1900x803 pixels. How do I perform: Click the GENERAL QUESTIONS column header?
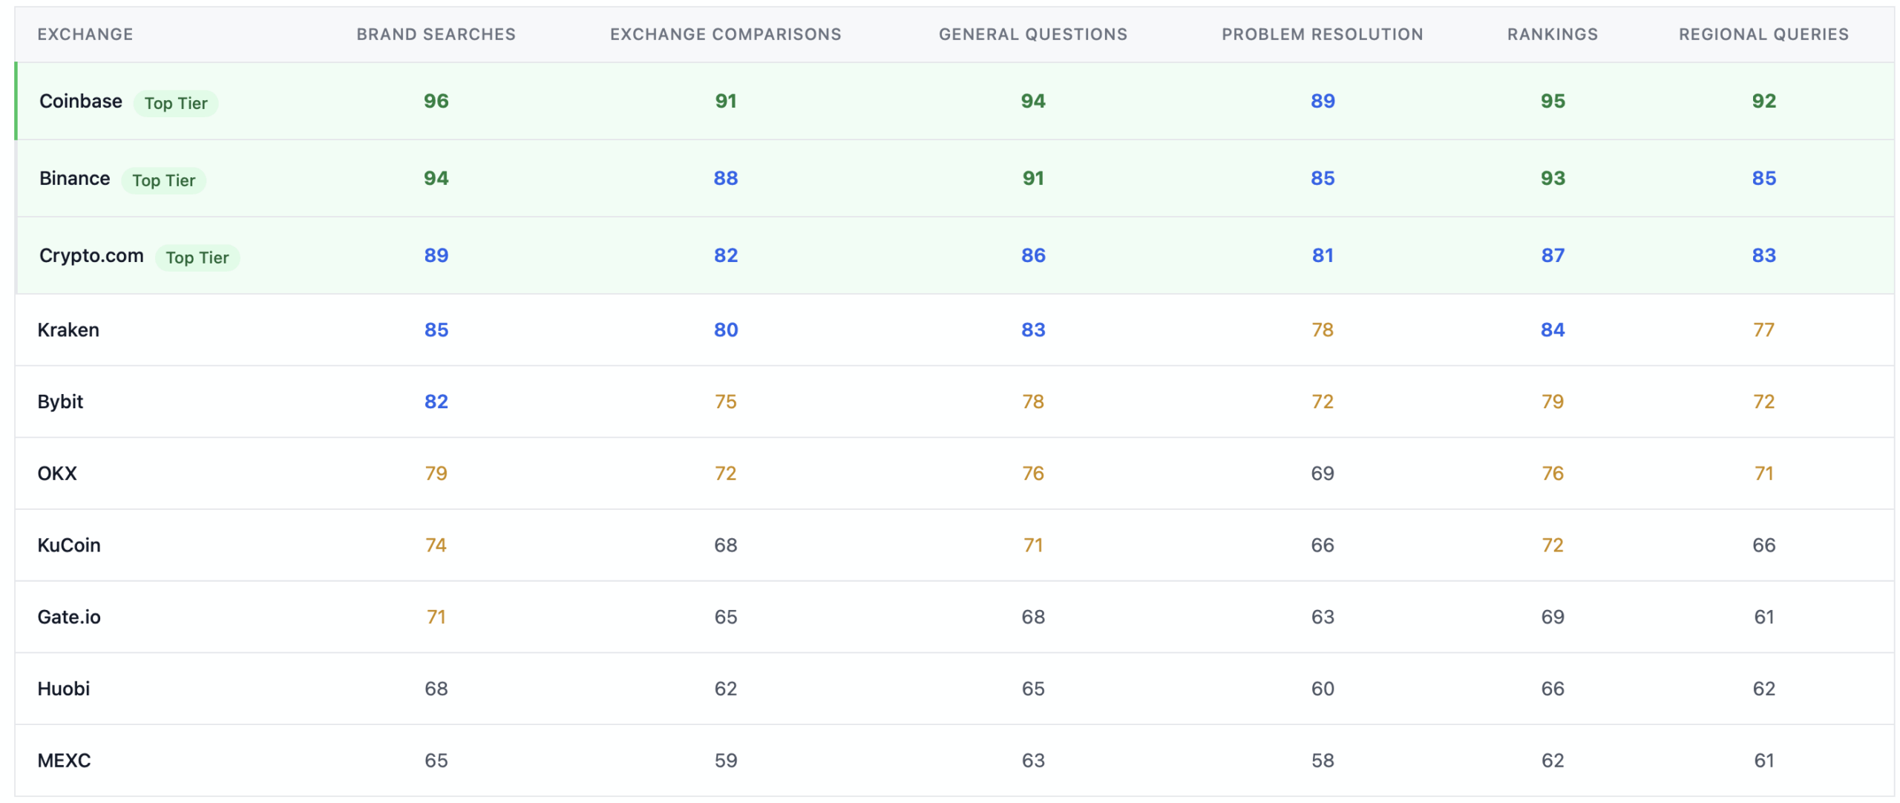[x=1032, y=34]
